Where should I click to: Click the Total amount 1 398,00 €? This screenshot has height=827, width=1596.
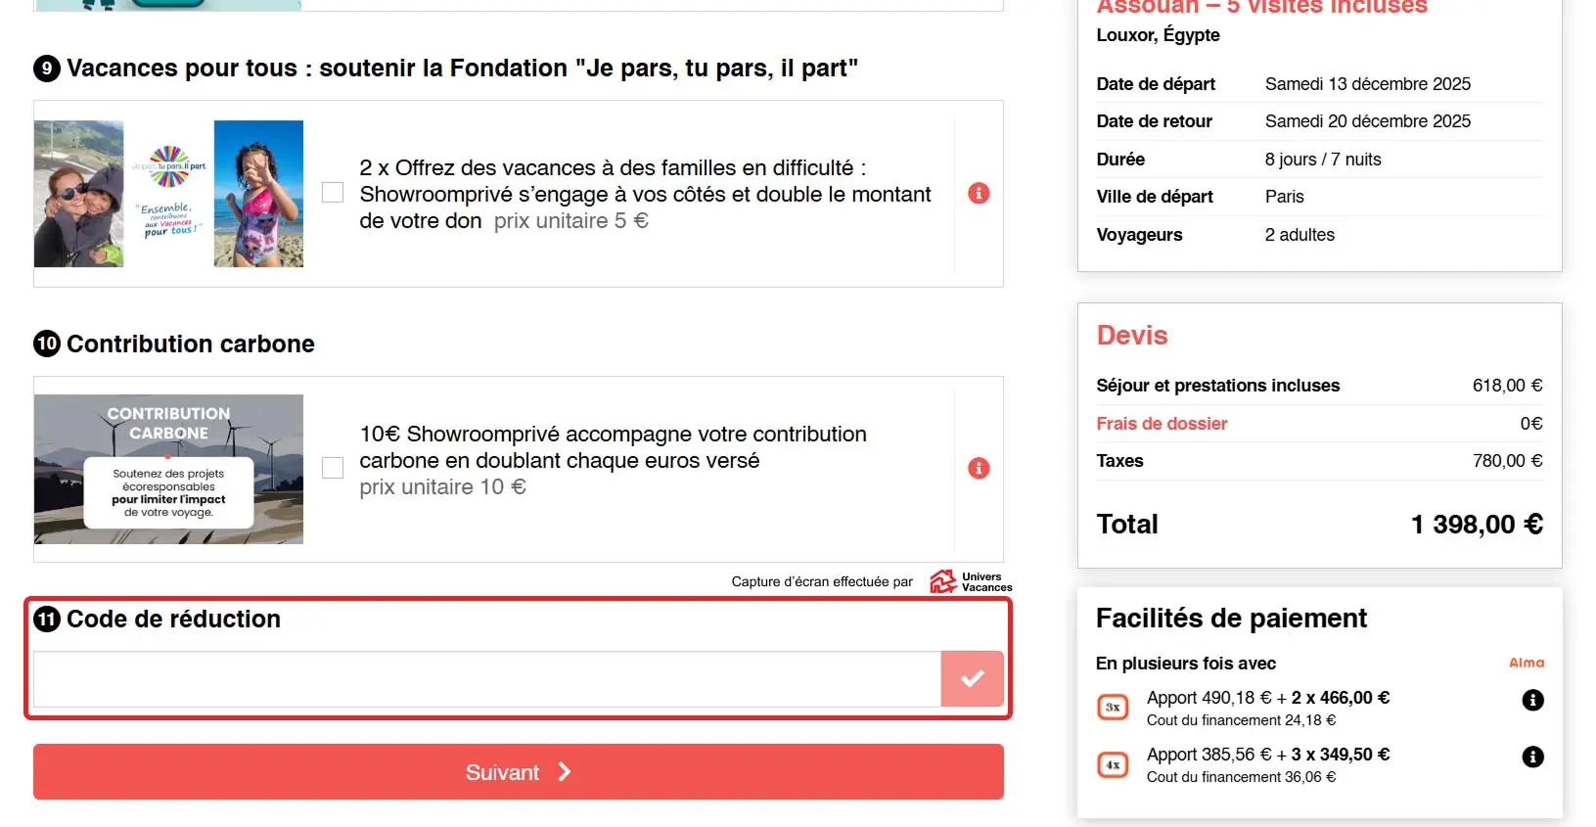coord(1476,525)
